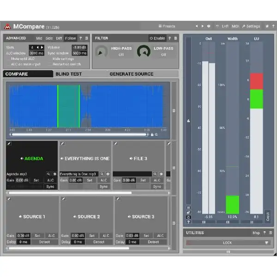This screenshot has height=277, width=277.
Task: Click the High-Pass filter knob
Action: [102, 51]
